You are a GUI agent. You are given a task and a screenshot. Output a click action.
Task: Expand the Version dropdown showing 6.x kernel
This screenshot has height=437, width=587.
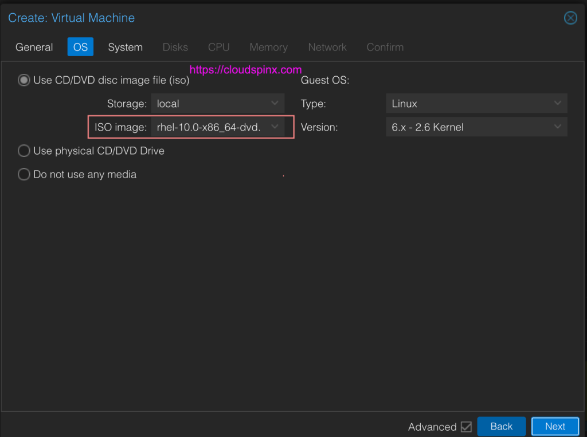click(476, 127)
